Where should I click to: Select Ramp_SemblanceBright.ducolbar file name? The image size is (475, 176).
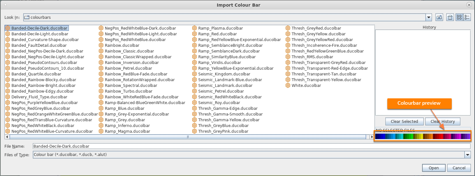[x=230, y=45]
